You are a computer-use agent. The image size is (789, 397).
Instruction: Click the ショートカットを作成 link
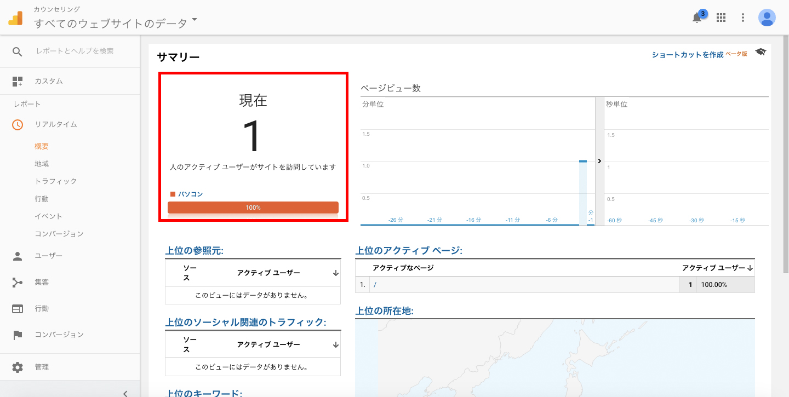(688, 55)
